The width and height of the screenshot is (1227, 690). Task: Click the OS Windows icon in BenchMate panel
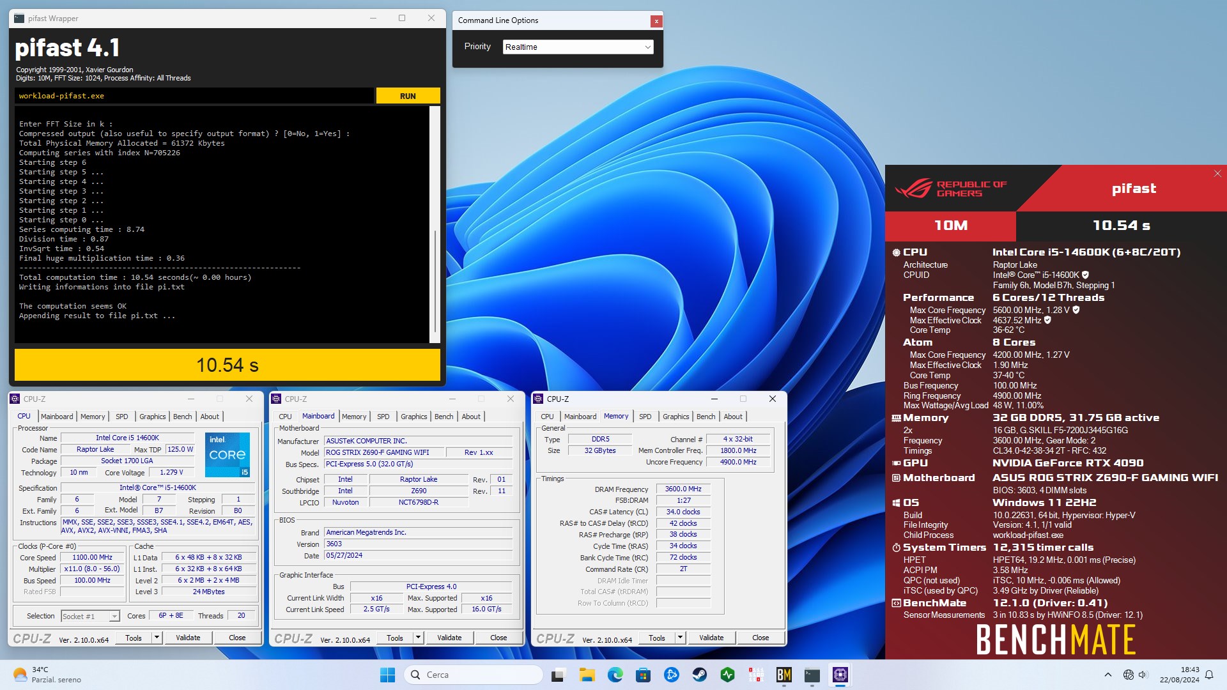point(896,503)
